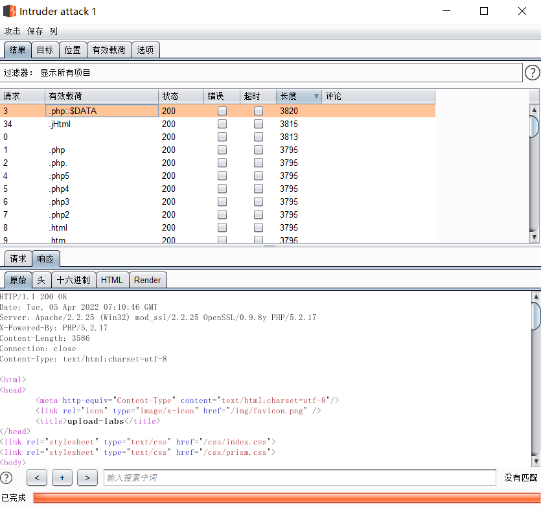
Task: Open the 攻击 menu
Action: (x=12, y=31)
